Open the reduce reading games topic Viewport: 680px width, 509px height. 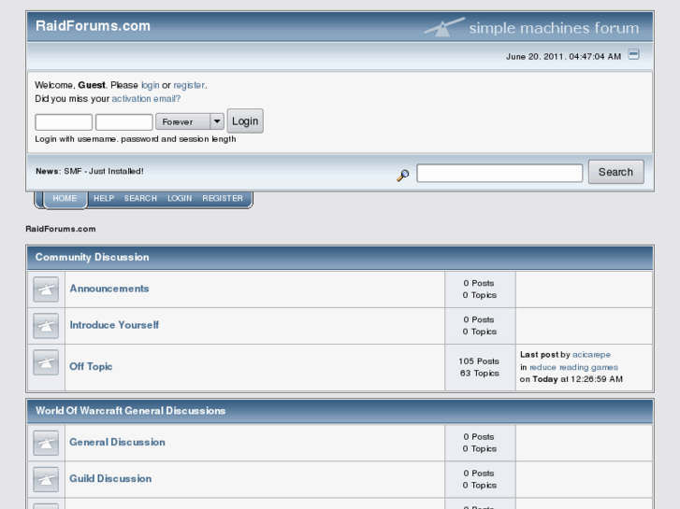573,367
